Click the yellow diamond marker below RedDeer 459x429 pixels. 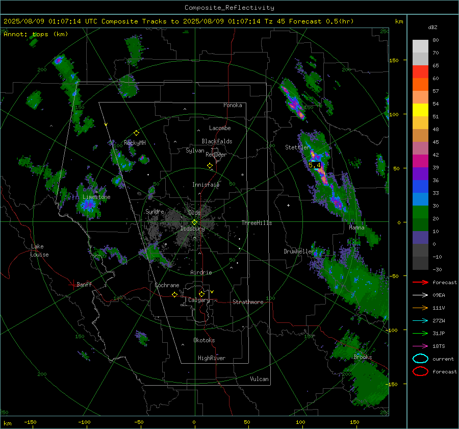pos(210,166)
